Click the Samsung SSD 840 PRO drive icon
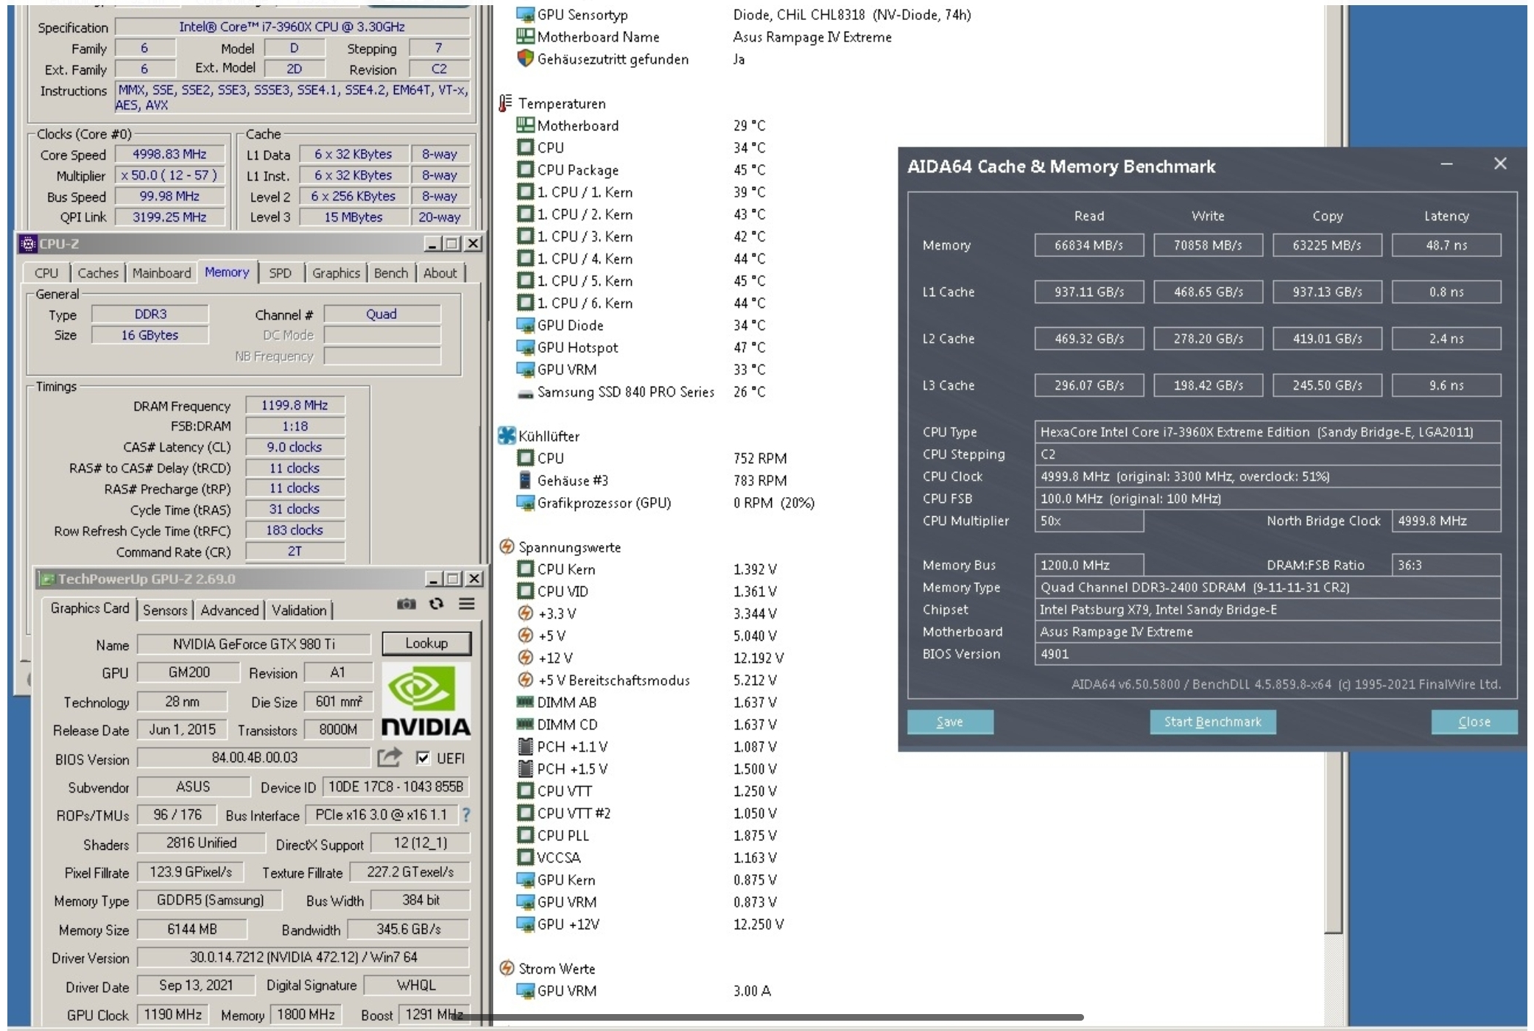The height and width of the screenshot is (1031, 1534). pos(525,394)
